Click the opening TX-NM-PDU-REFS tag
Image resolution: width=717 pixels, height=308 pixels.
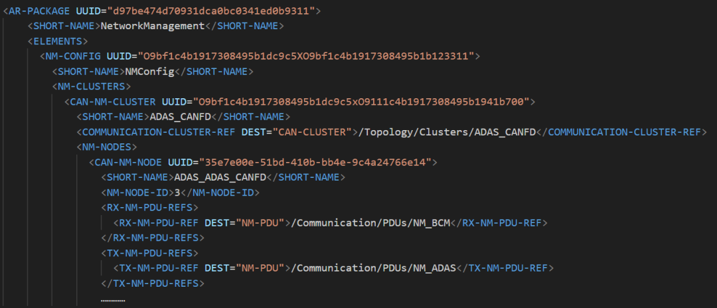coord(150,253)
